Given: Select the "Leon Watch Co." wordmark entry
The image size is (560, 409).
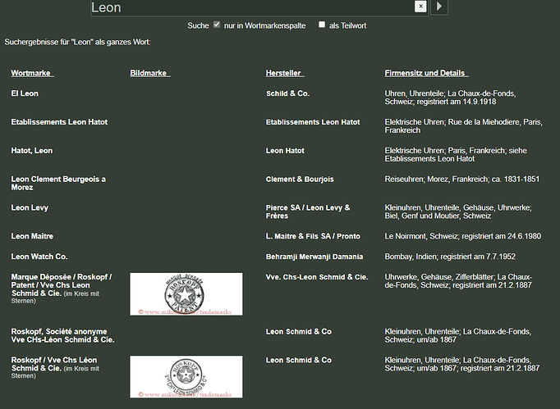Looking at the screenshot, I should (39, 257).
